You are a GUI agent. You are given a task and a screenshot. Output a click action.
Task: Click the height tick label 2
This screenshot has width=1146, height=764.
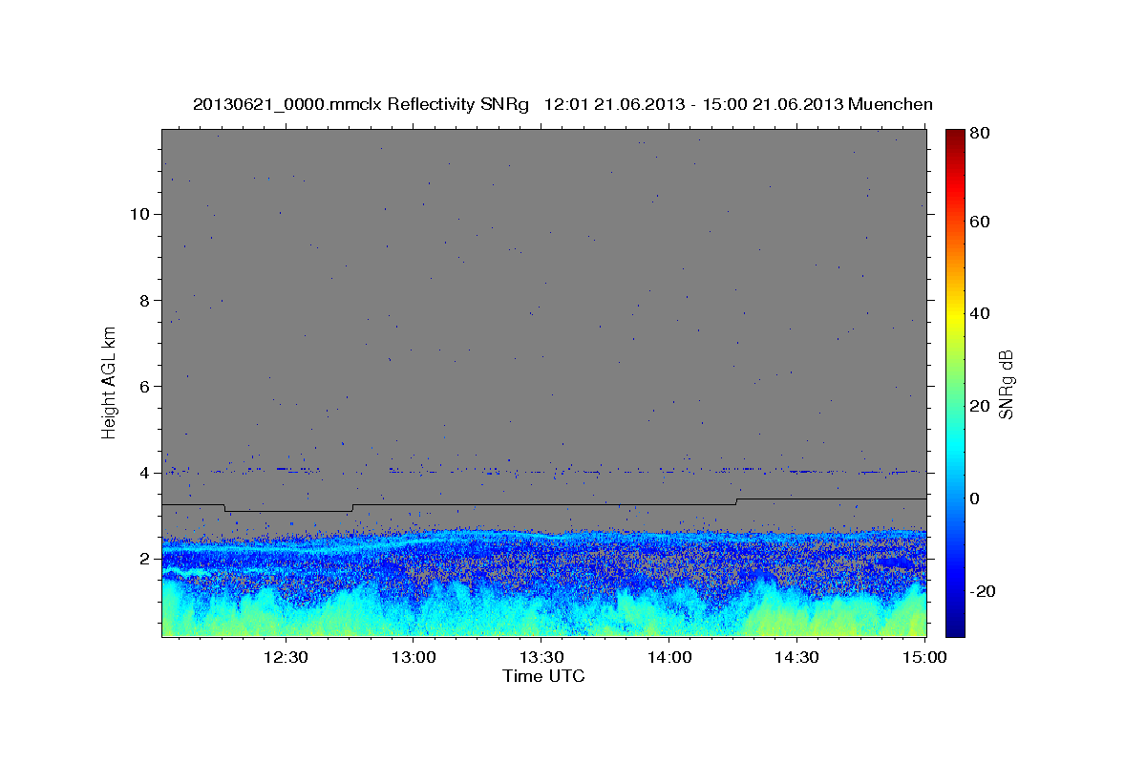(x=142, y=559)
